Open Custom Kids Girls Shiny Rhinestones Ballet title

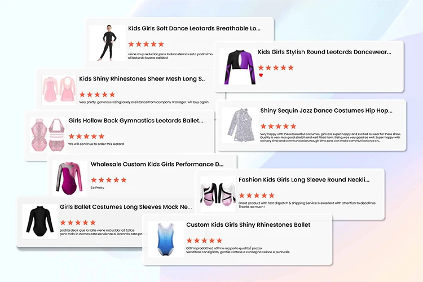coord(248,225)
